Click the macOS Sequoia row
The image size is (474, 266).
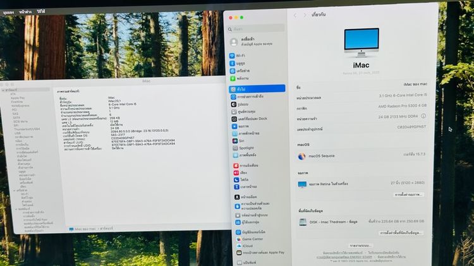point(362,156)
